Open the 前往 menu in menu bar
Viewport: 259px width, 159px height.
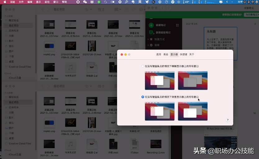[47, 2]
